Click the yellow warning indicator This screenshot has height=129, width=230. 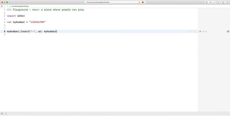point(139,3)
